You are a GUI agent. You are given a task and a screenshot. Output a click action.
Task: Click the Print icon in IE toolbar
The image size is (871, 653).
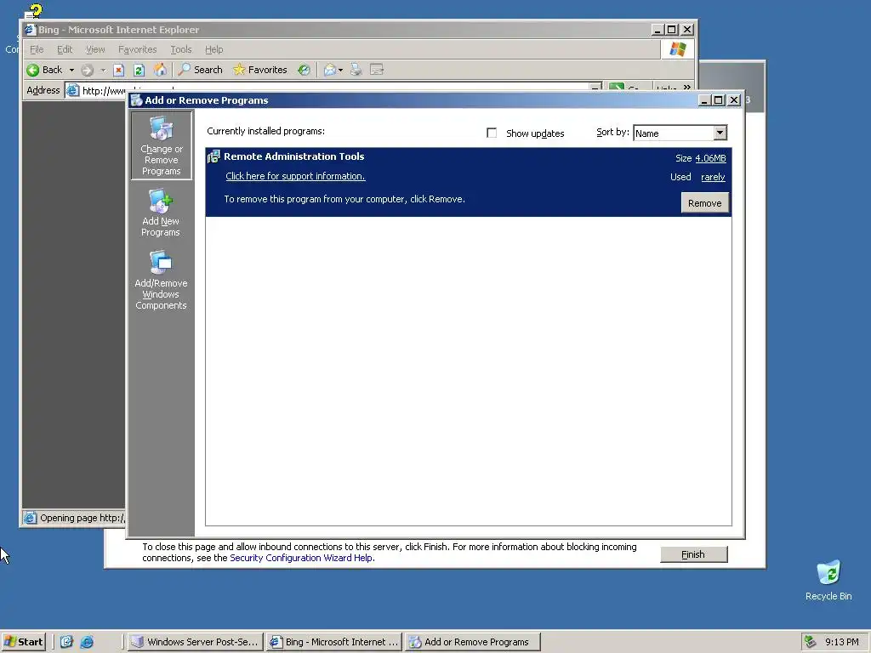[356, 70]
